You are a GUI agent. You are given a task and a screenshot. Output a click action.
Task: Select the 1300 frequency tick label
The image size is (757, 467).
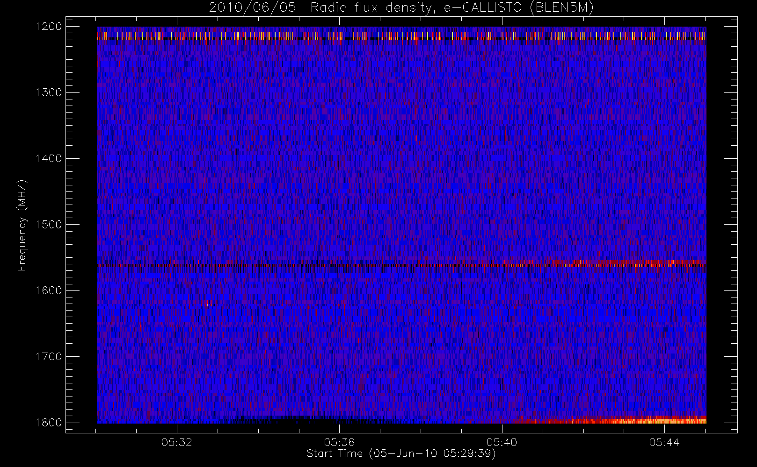(49, 92)
